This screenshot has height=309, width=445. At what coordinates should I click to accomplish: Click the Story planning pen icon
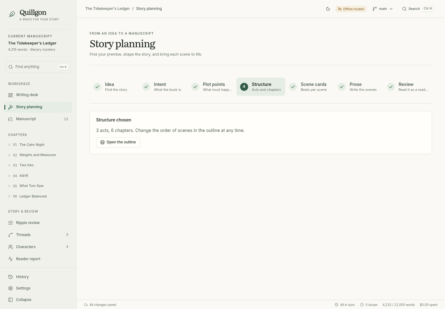coord(11,107)
